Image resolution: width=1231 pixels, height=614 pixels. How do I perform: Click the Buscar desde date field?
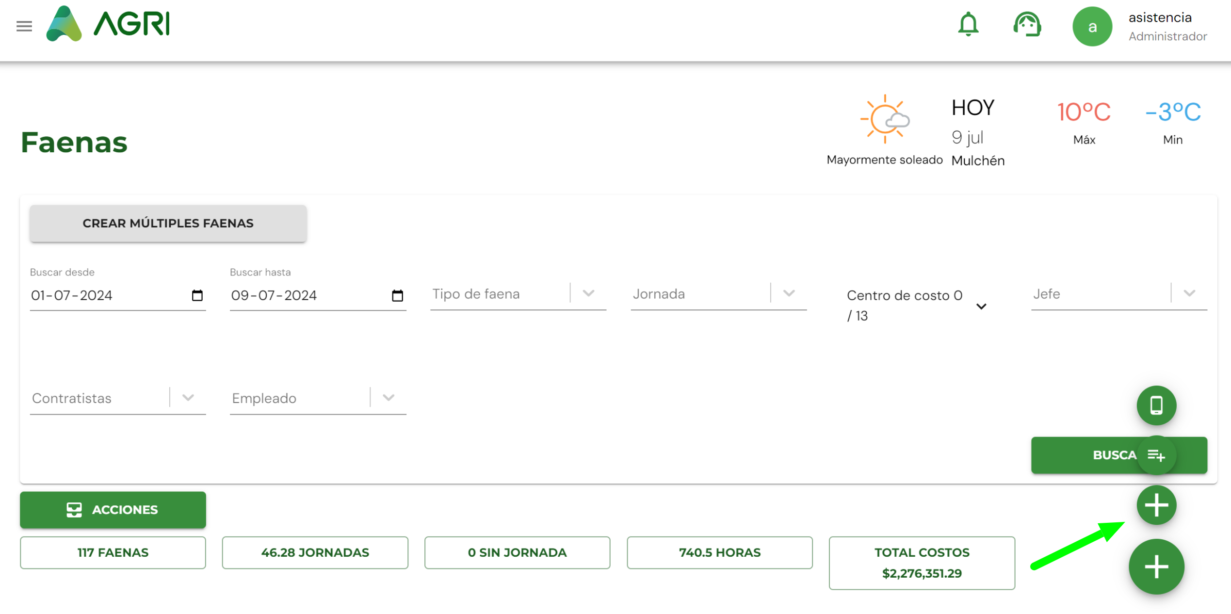pos(118,295)
